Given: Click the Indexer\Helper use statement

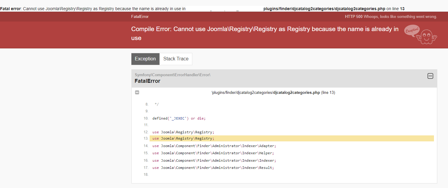Looking at the screenshot, I should [213, 153].
